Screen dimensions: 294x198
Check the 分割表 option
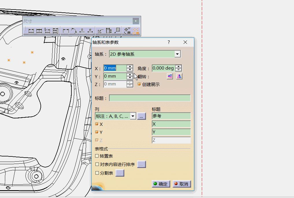[97, 173]
